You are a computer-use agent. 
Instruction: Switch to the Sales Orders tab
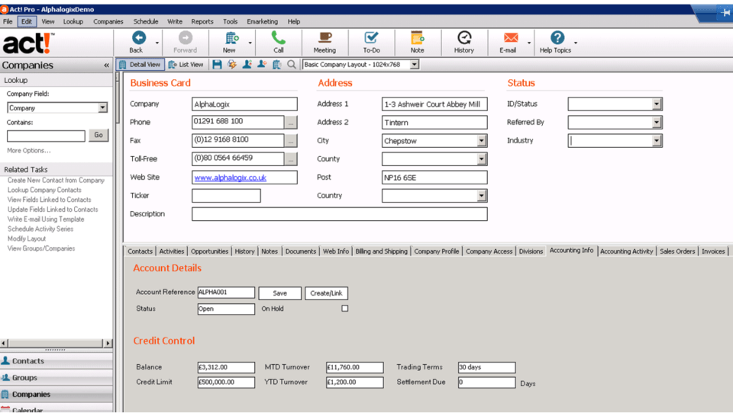(677, 251)
